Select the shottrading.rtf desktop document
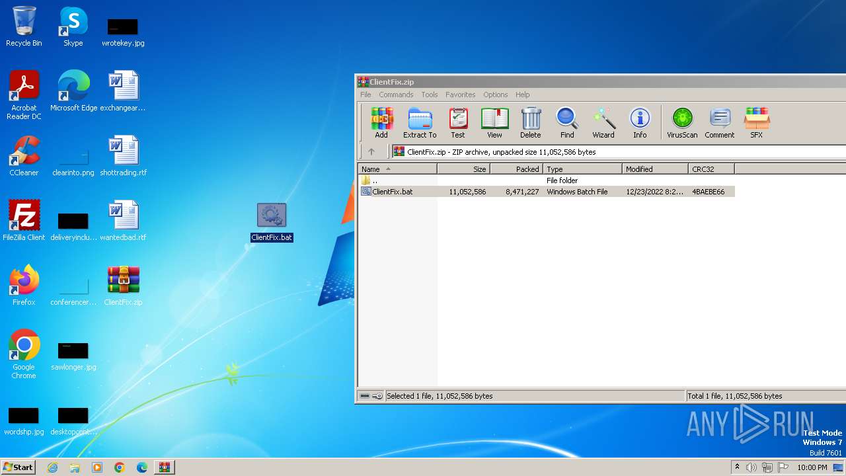Viewport: 846px width, 476px height. click(123, 156)
